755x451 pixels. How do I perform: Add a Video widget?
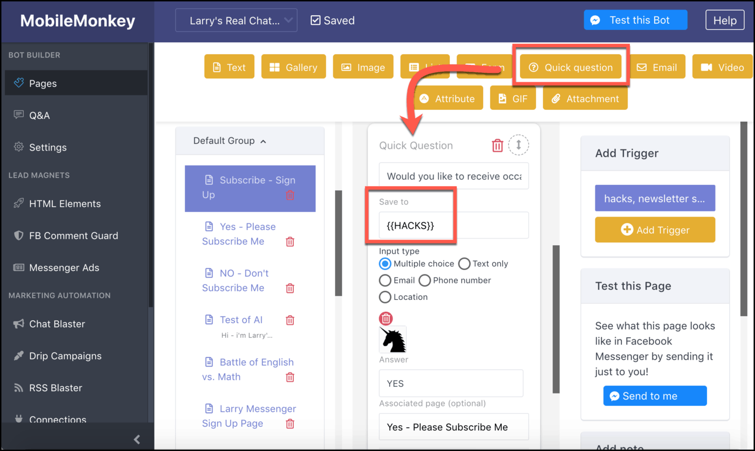tap(723, 67)
